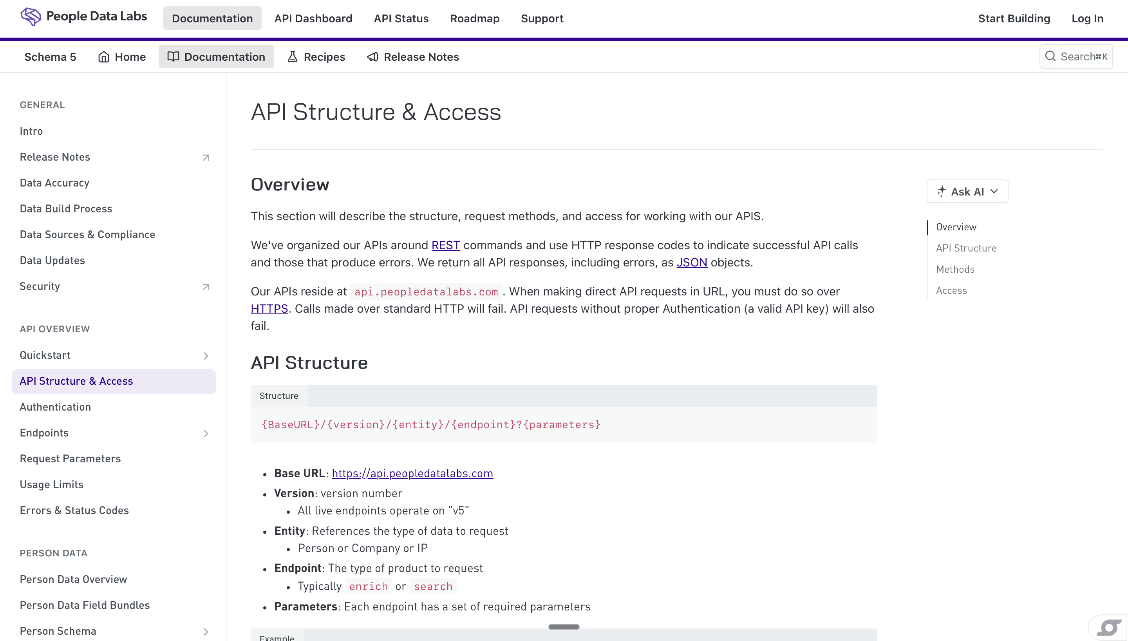Click external-link arrow beside Release Notes
The width and height of the screenshot is (1128, 641).
(206, 158)
